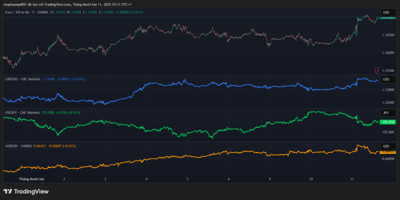
Task: Click date 9 on the time axis
Action: pos(270,179)
